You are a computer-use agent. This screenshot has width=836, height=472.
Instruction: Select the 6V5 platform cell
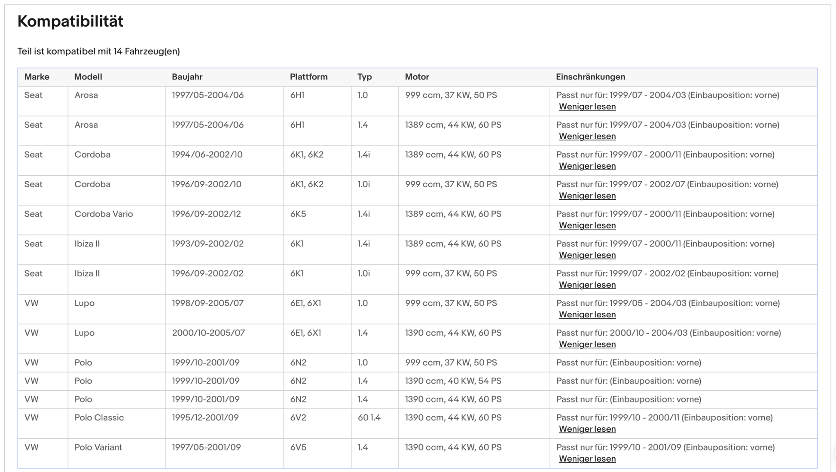pyautogui.click(x=298, y=447)
